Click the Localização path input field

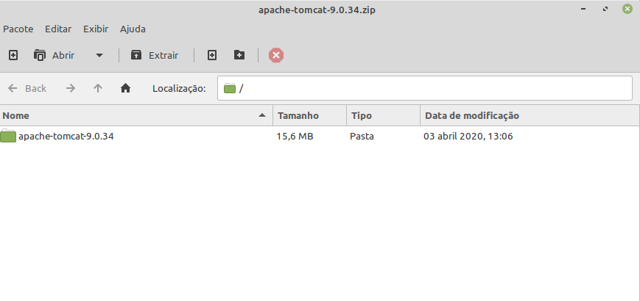tap(424, 88)
